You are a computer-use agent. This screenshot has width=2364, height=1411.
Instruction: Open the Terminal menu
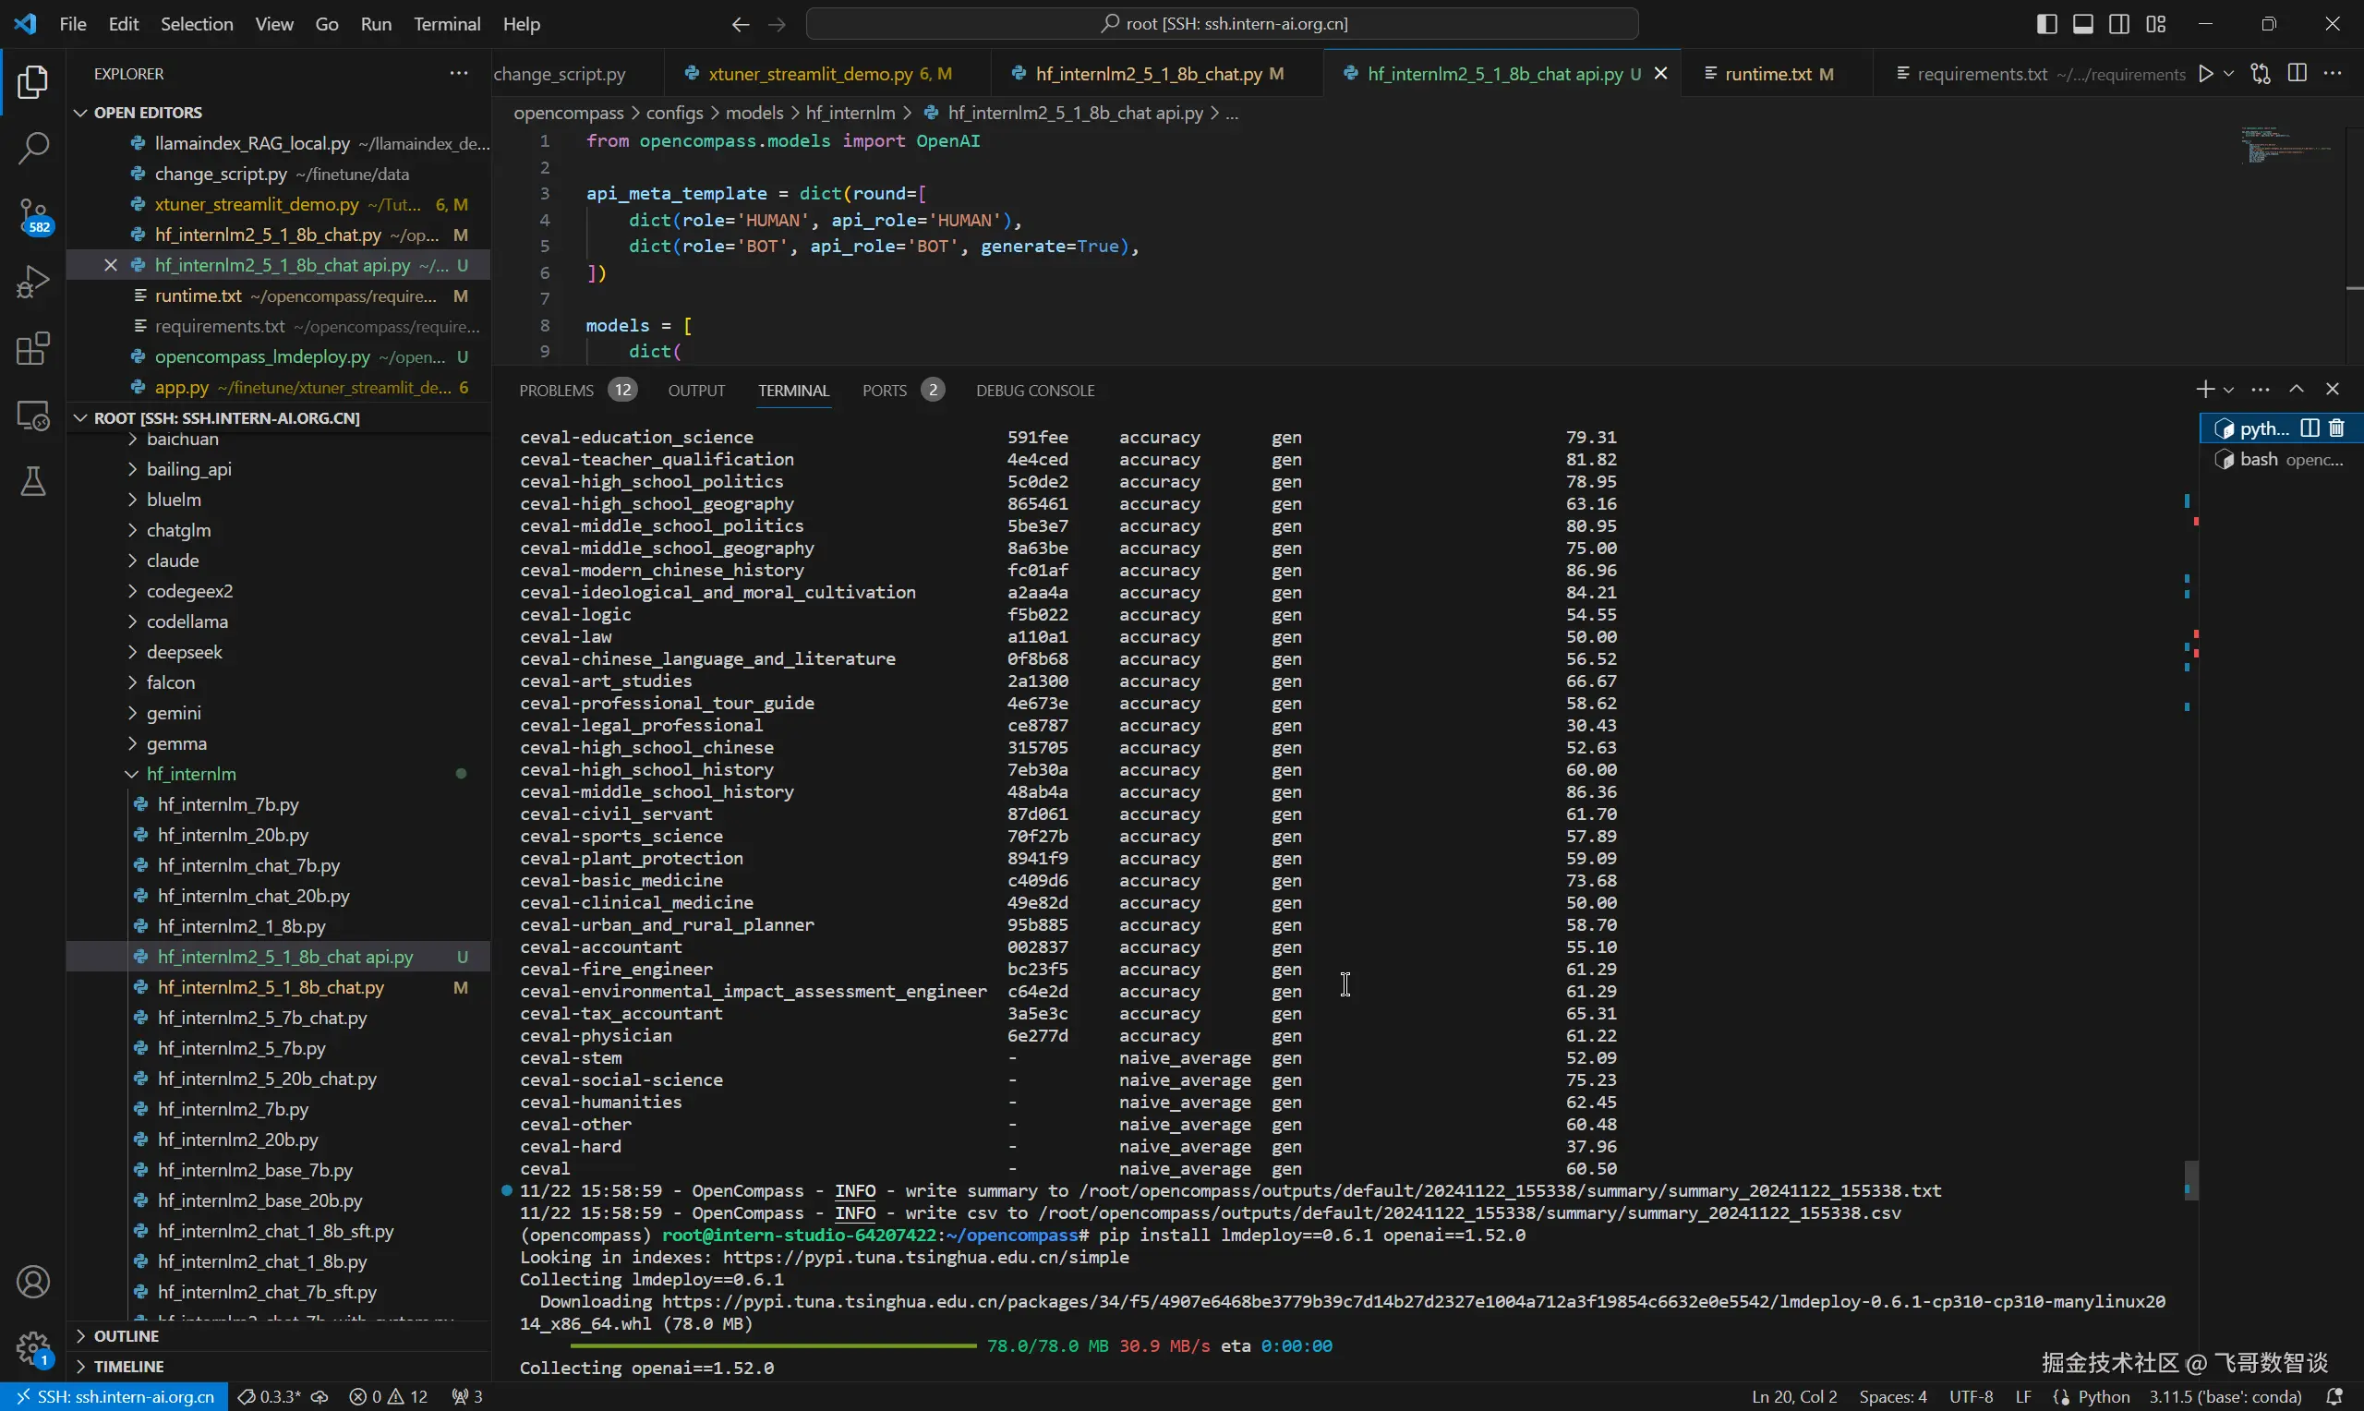tap(446, 24)
